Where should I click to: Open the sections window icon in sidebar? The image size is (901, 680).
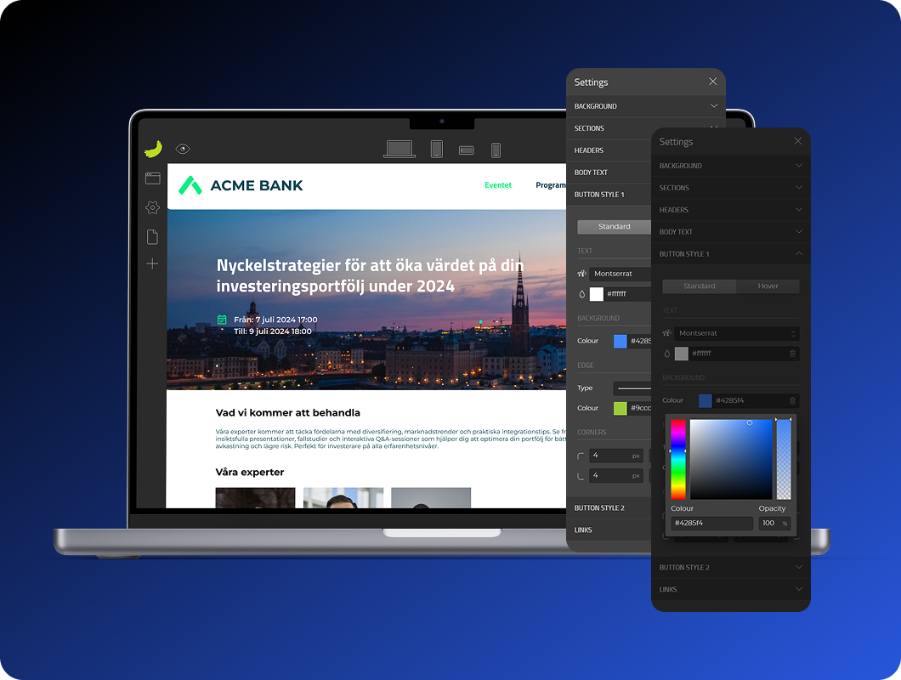tap(153, 178)
